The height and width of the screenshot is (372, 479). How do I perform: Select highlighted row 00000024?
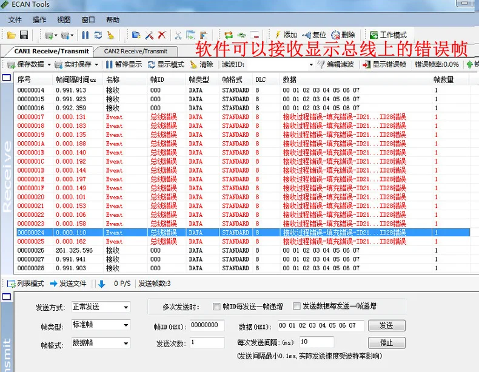point(243,233)
